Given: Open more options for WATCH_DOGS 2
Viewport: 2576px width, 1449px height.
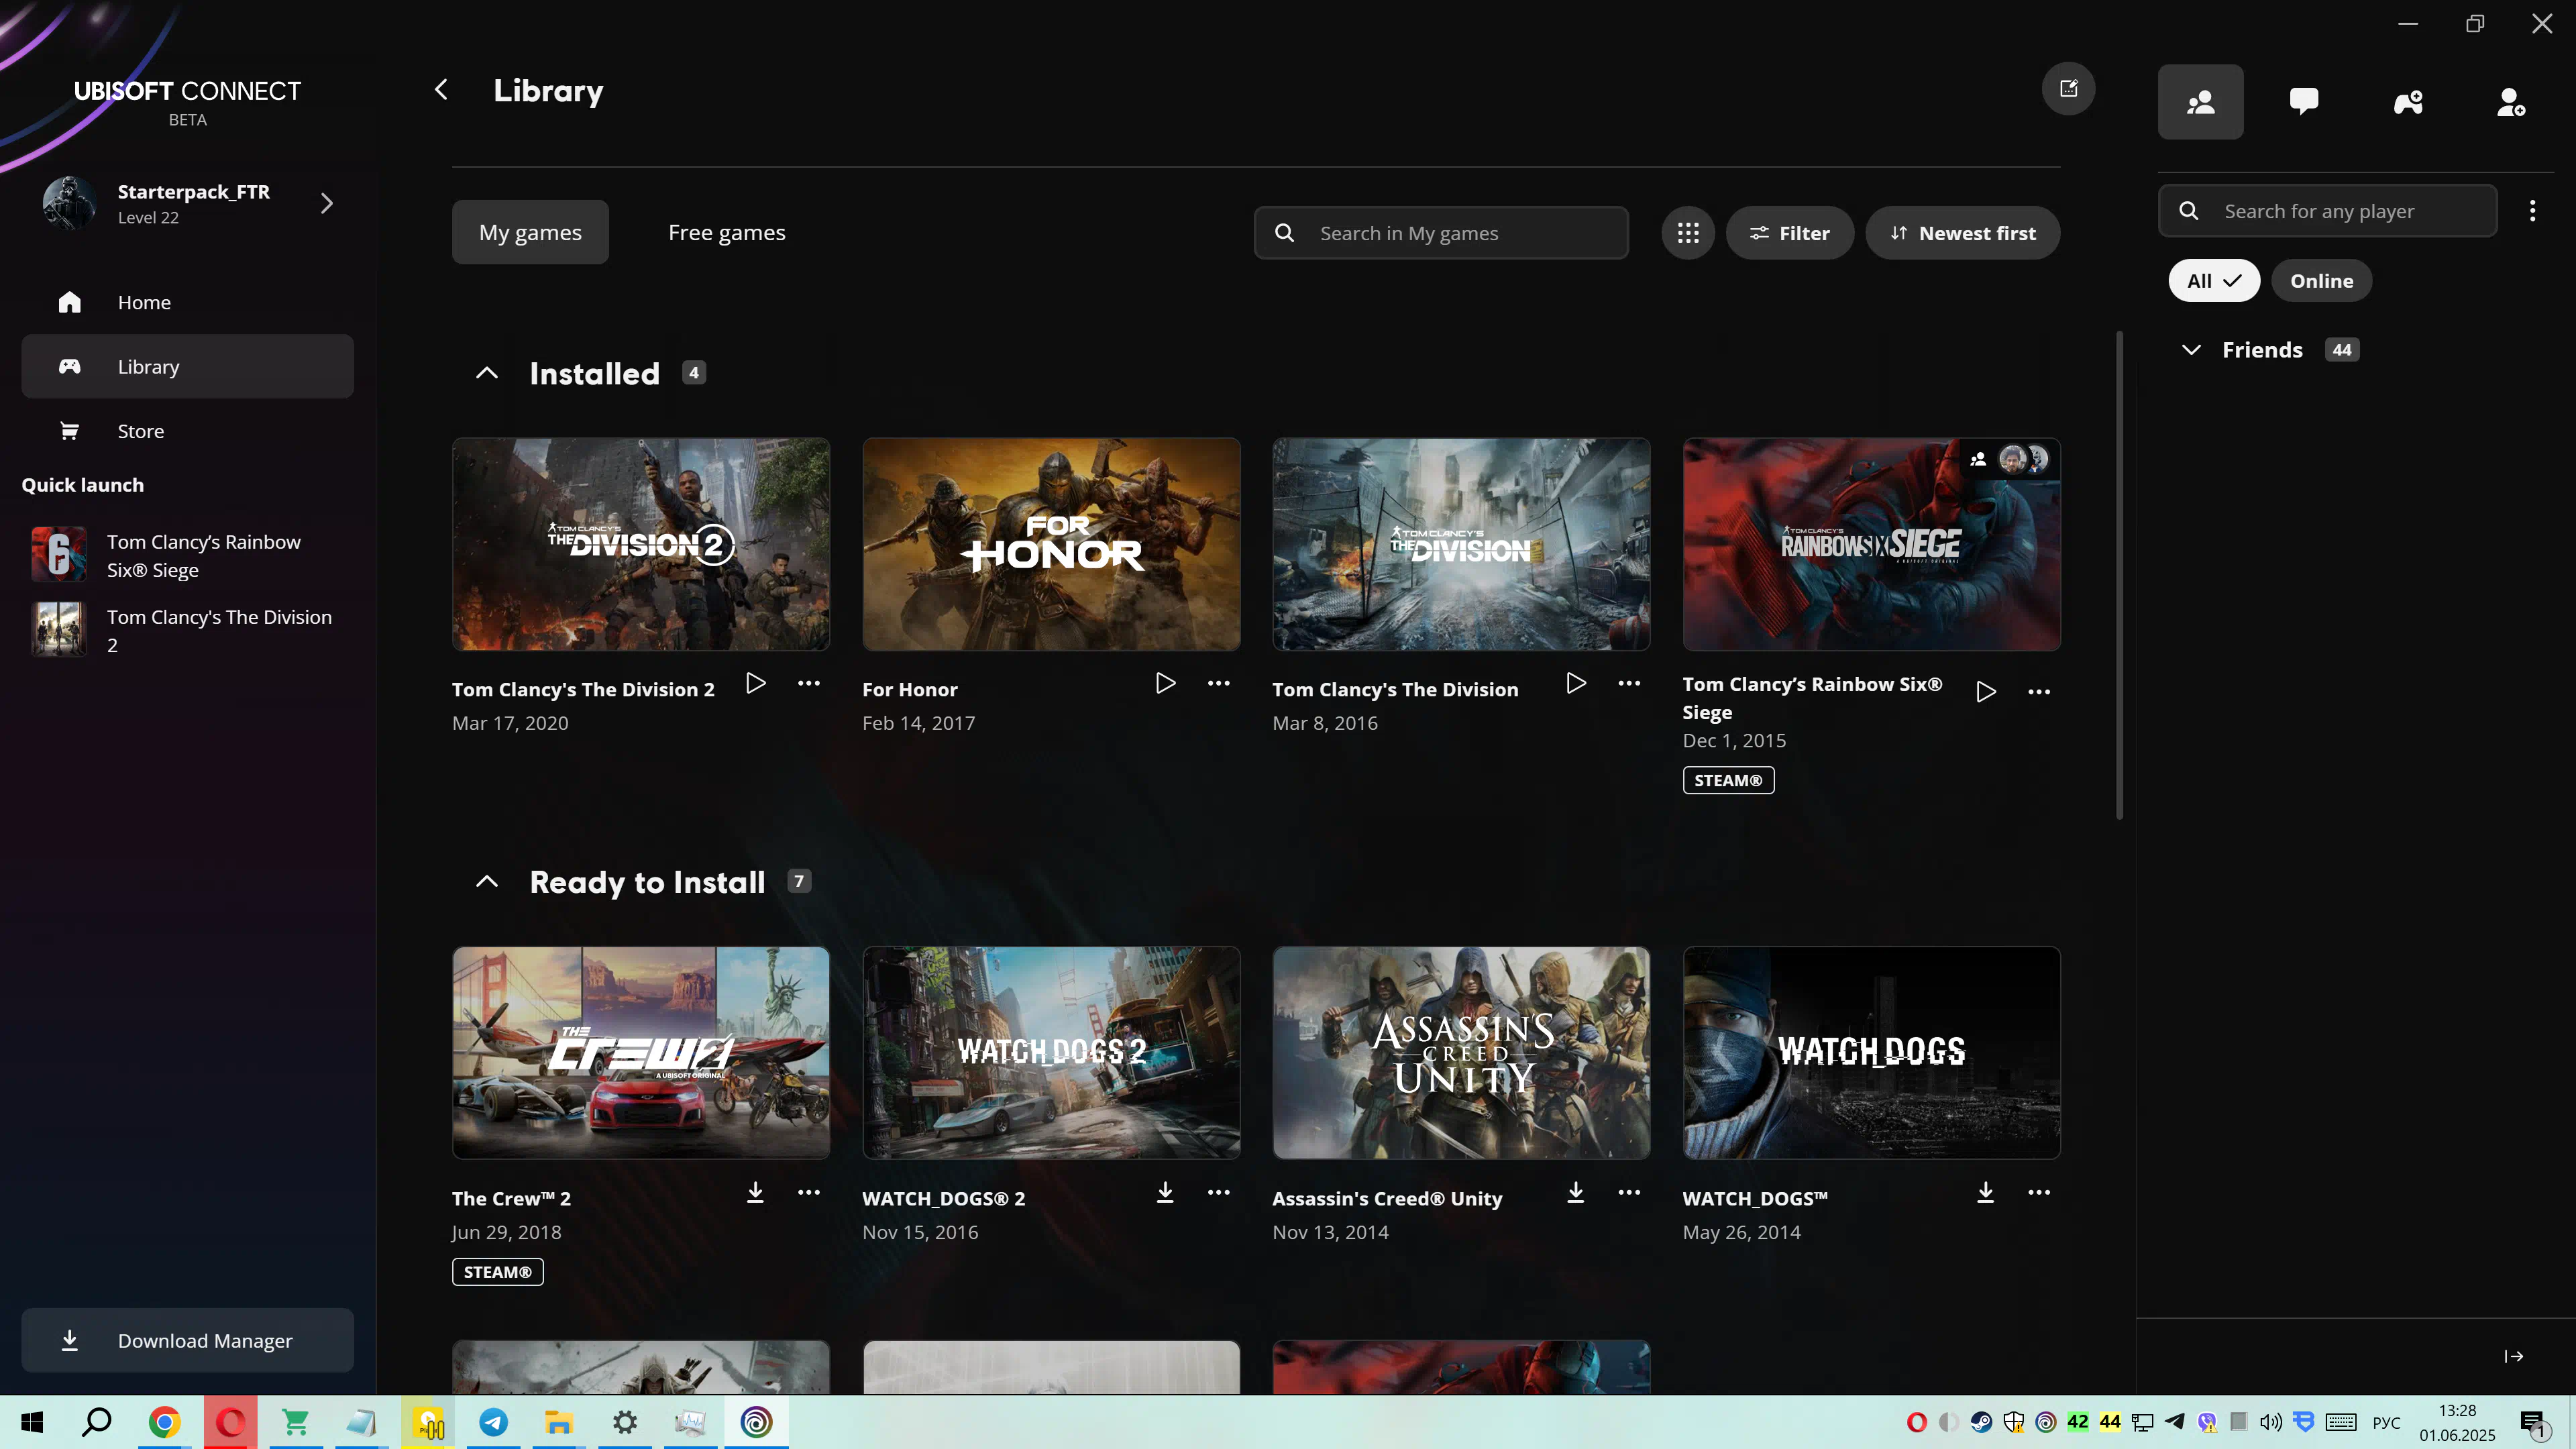Looking at the screenshot, I should click(x=1218, y=1192).
